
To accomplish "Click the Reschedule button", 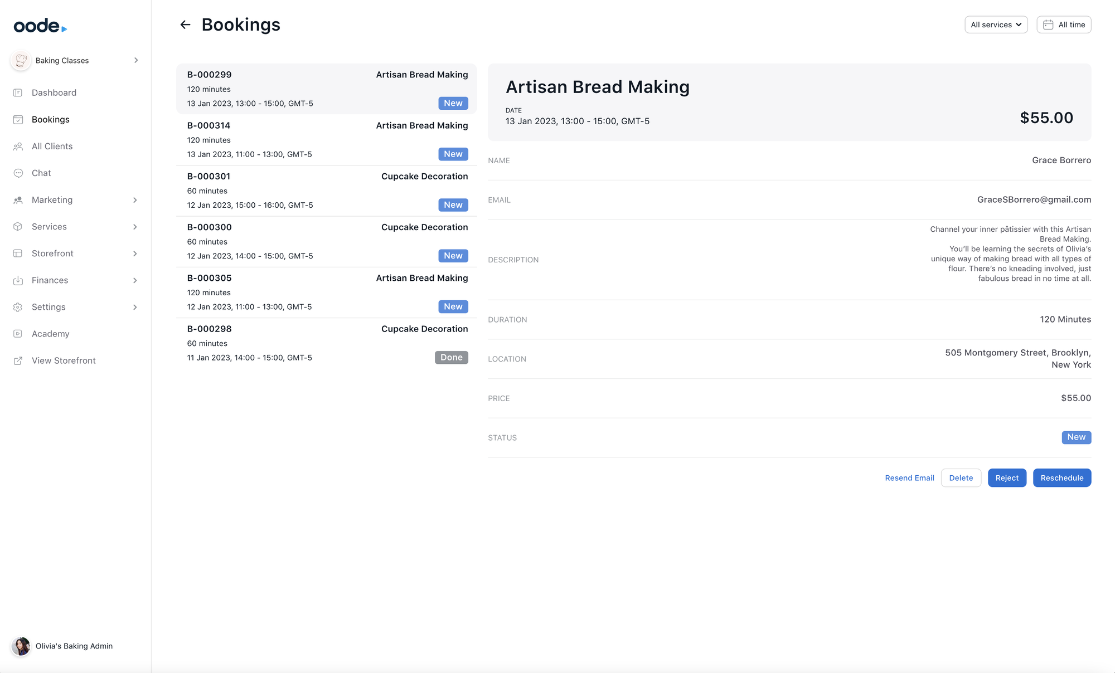I will click(x=1061, y=478).
